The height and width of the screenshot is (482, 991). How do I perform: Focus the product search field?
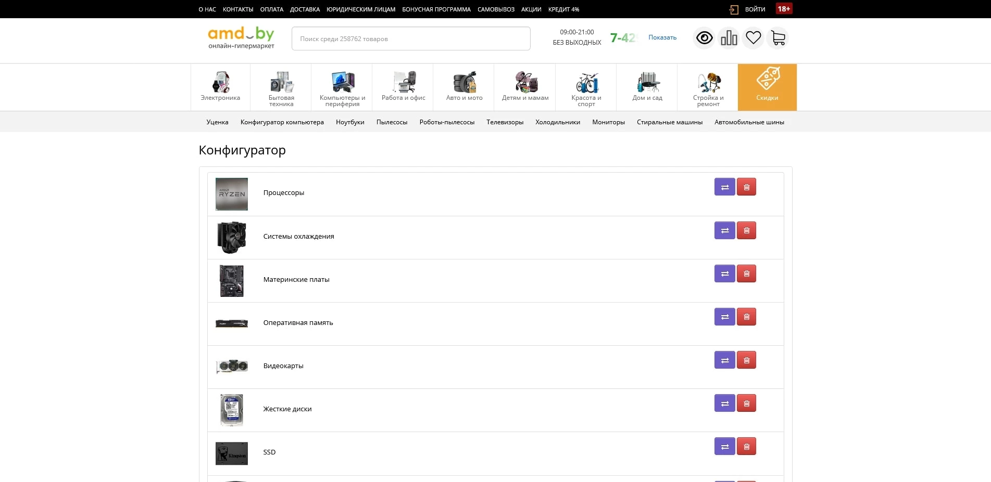point(410,39)
